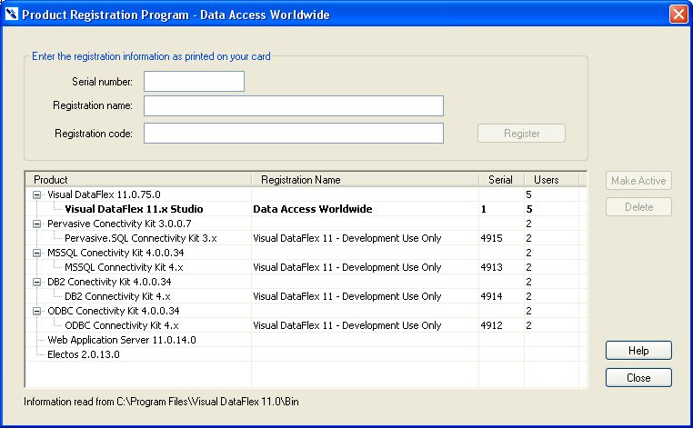Open Help for registration
693x428 pixels.
click(638, 350)
